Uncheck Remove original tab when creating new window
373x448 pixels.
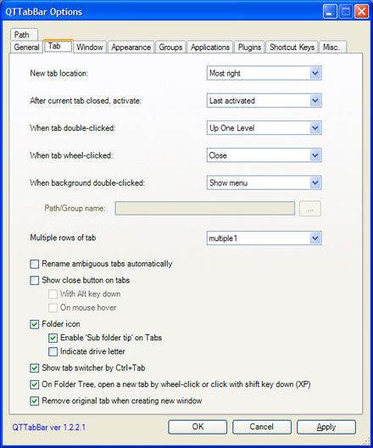coord(35,401)
